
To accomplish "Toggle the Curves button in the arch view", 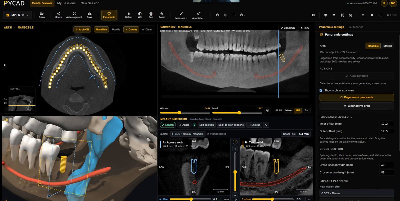I will tap(131, 29).
